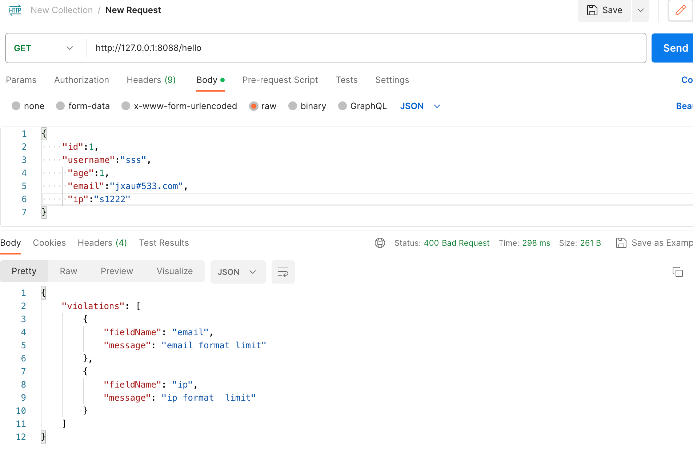The image size is (693, 469).
Task: Click "email format limit" in the response
Action: tap(214, 345)
